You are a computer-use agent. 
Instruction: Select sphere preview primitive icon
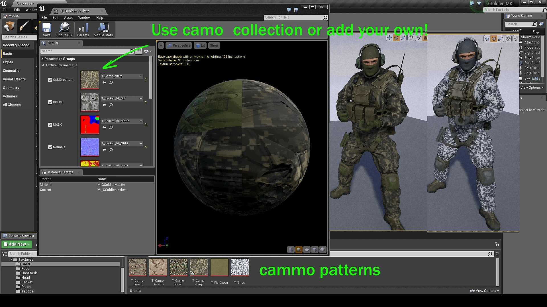coord(299,250)
